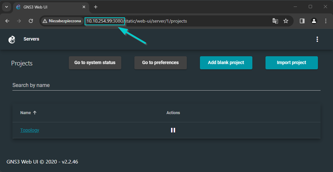Click Go to system status button
The width and height of the screenshot is (333, 172).
95,63
